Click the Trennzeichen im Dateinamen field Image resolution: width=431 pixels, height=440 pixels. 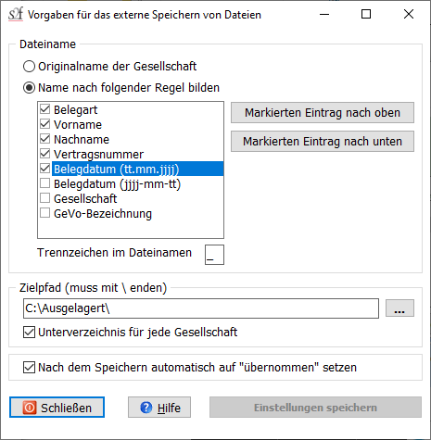(x=214, y=255)
